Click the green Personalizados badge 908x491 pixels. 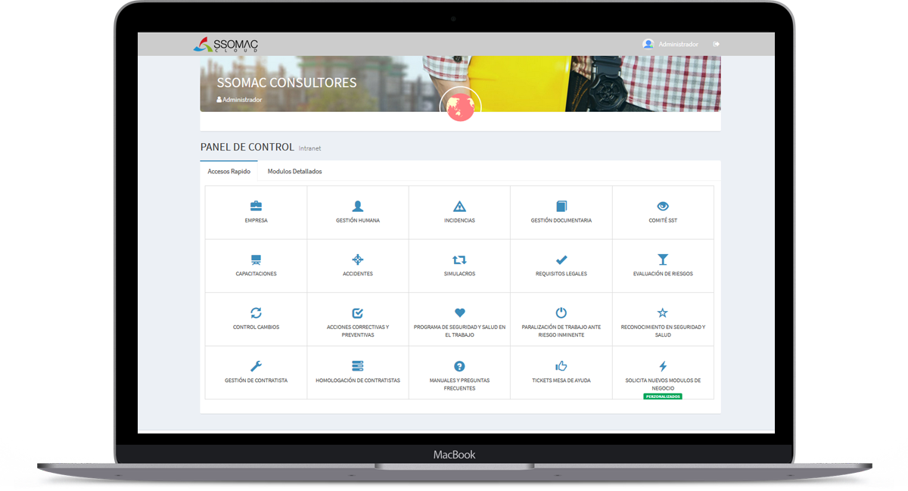(663, 396)
